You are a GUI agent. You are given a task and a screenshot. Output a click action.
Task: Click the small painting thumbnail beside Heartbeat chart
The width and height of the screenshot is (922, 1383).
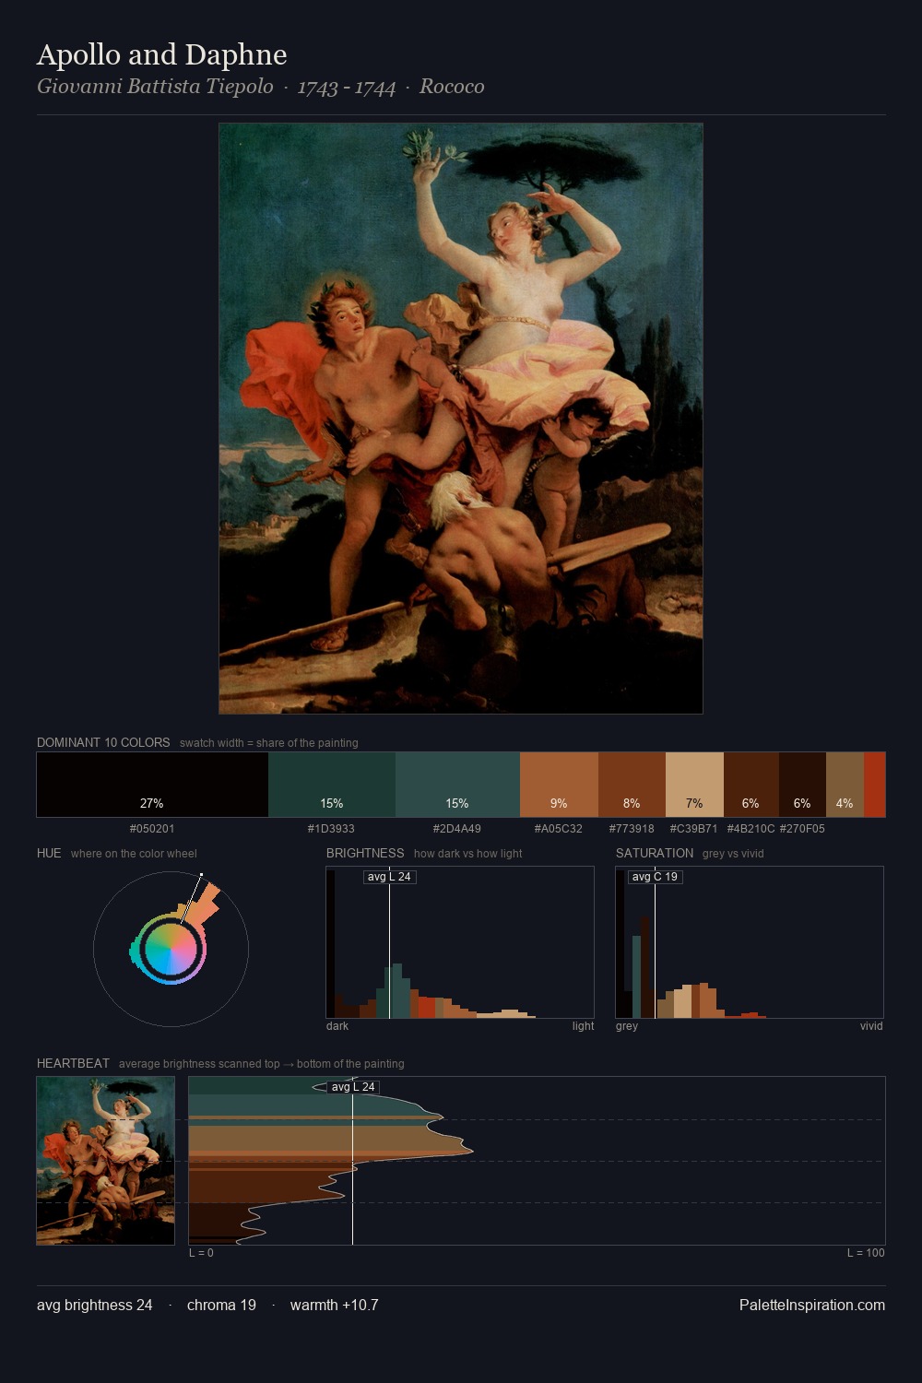click(x=106, y=1161)
